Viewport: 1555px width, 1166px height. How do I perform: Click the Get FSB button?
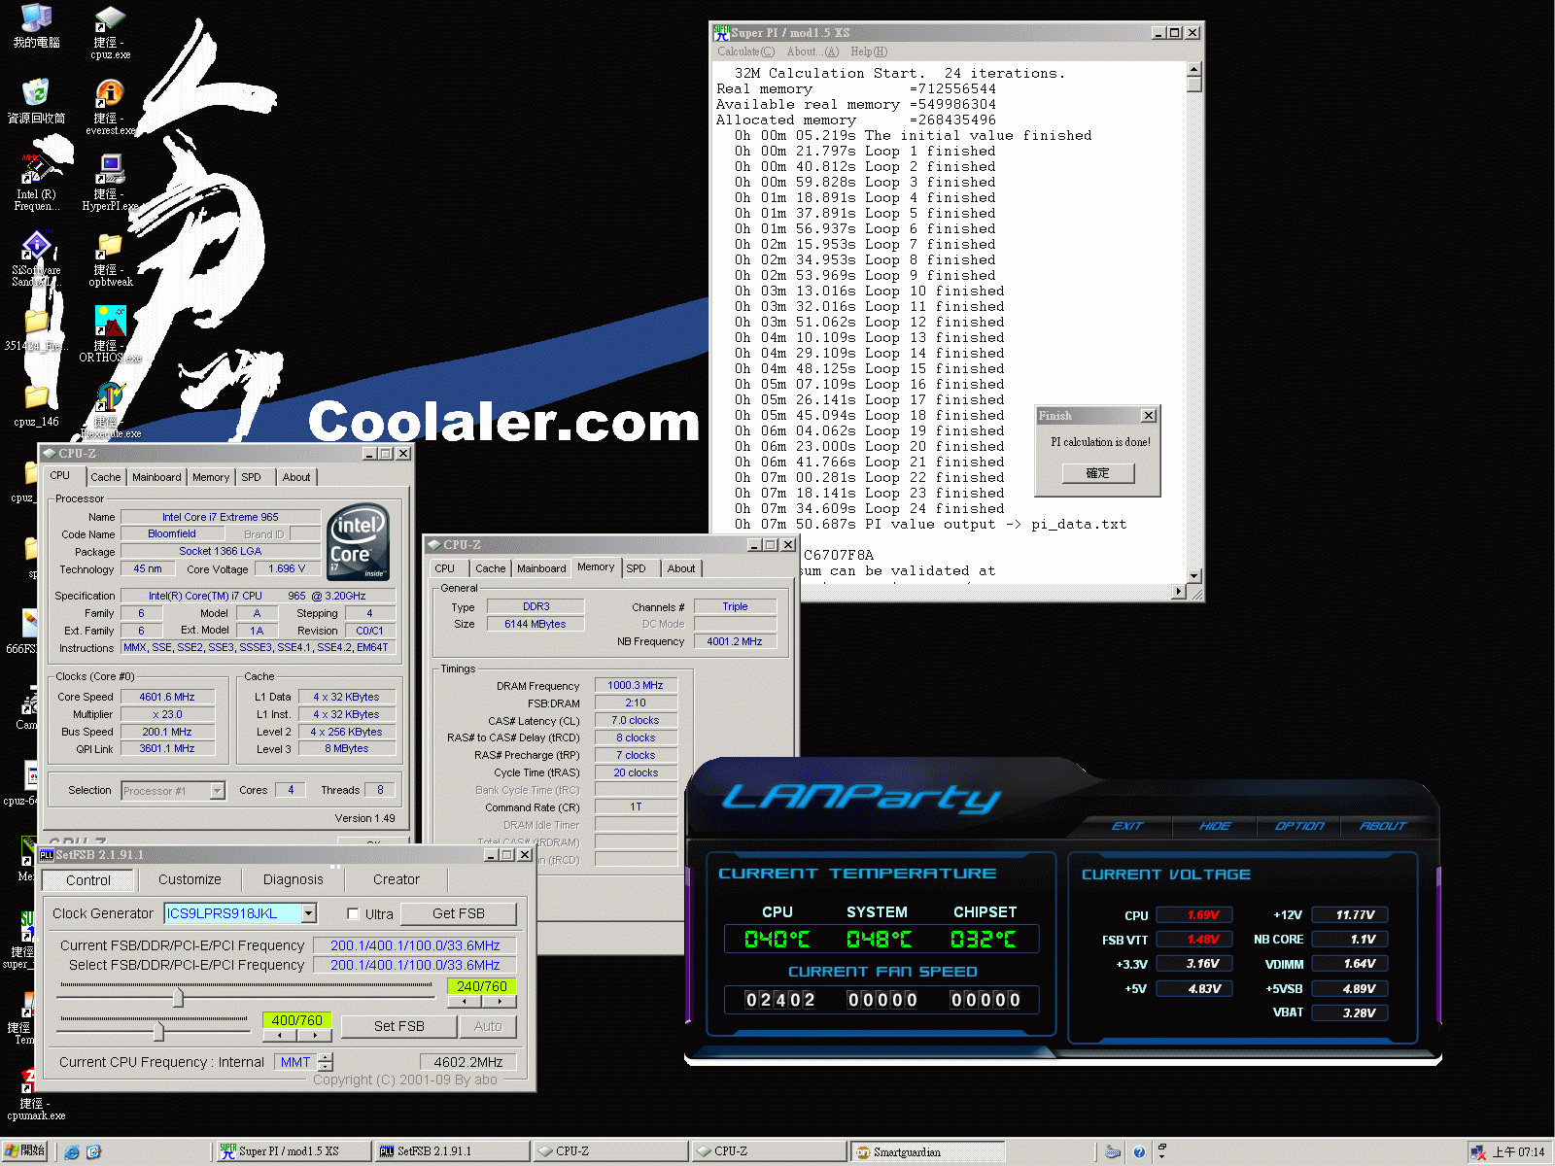(459, 913)
